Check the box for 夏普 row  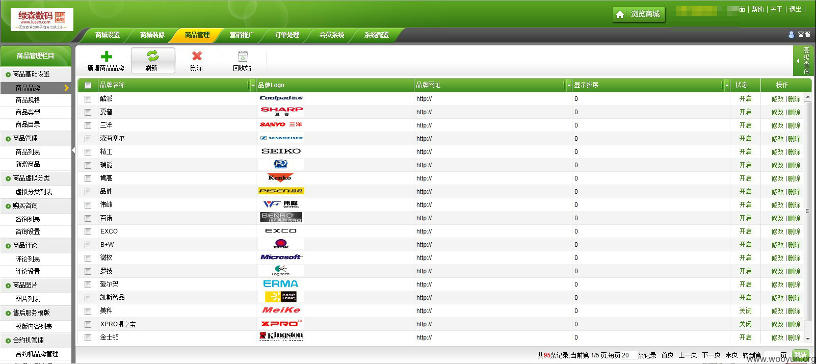tap(88, 112)
